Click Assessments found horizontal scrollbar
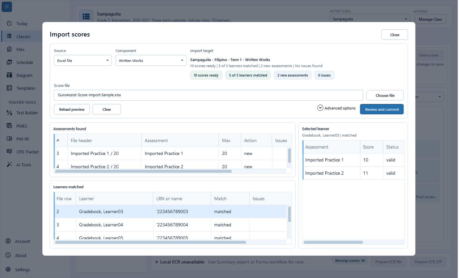The image size is (460, 278). coord(143,171)
